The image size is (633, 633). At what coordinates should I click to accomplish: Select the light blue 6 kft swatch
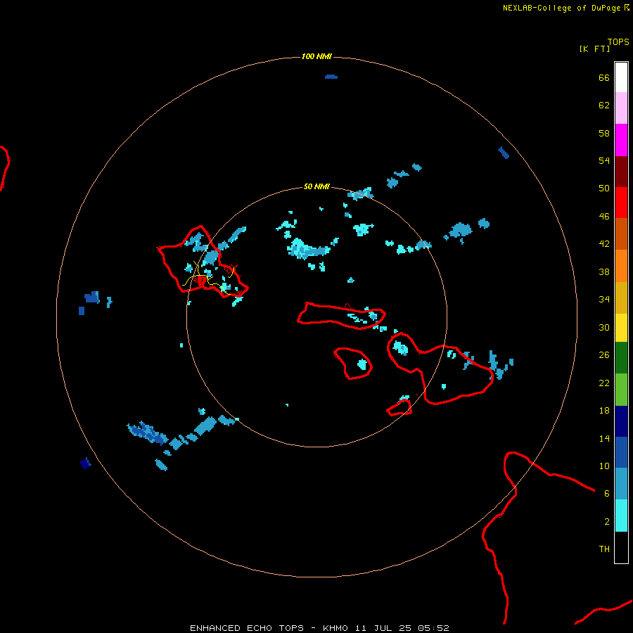pos(621,484)
